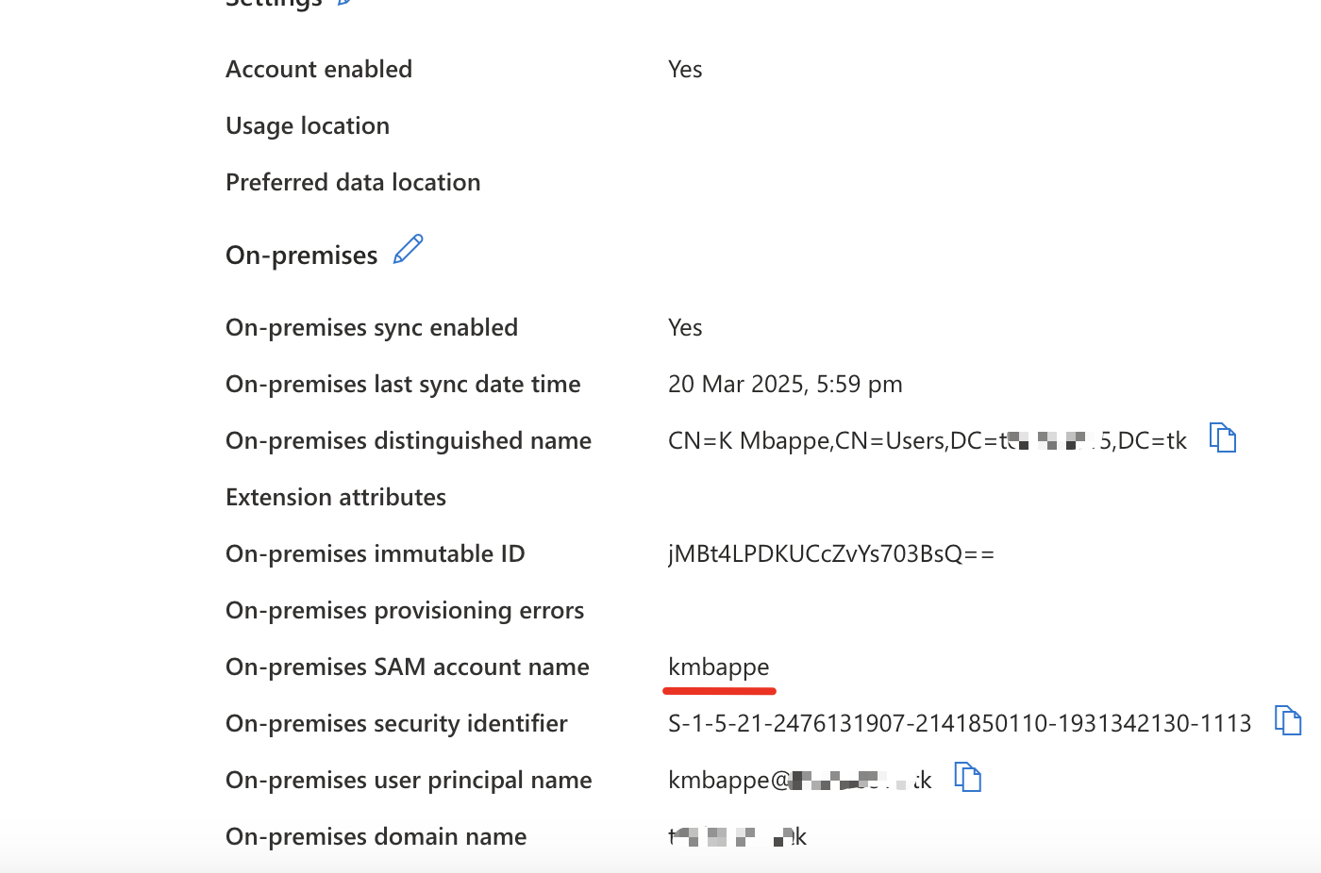Copy the on-premises user principal name
The height and width of the screenshot is (873, 1321).
(x=968, y=777)
